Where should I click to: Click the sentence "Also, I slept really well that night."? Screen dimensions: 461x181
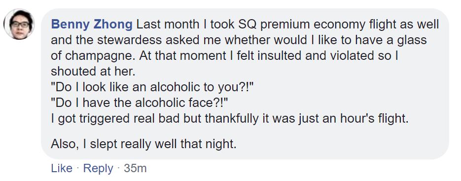click(x=143, y=144)
